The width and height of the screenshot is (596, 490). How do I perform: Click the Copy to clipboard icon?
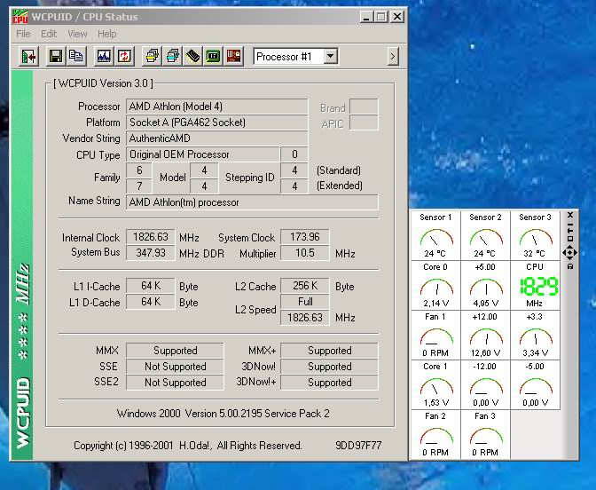(x=76, y=57)
